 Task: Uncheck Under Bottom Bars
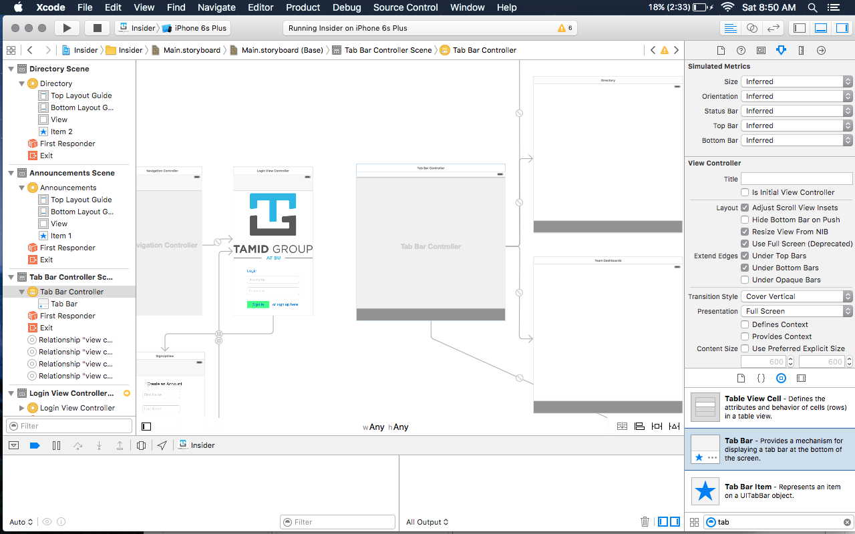point(745,268)
